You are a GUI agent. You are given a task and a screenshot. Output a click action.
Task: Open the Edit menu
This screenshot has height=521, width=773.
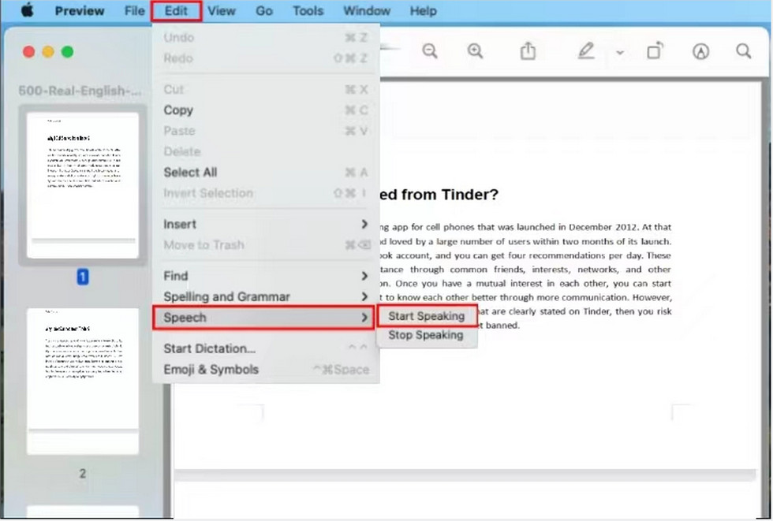point(176,11)
